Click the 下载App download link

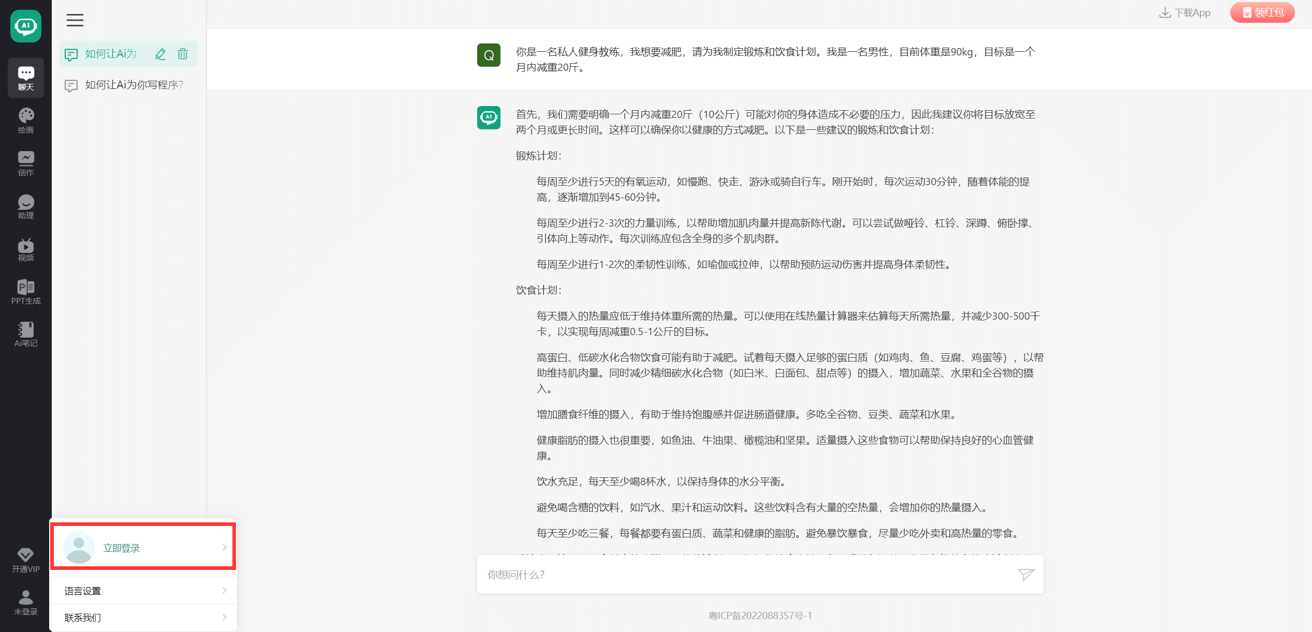(1185, 12)
